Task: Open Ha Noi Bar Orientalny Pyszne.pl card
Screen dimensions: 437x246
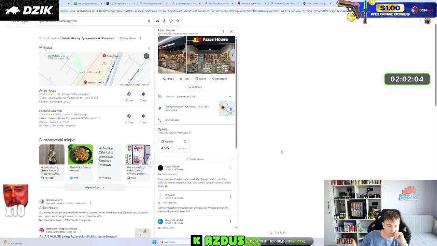Action: (x=109, y=162)
